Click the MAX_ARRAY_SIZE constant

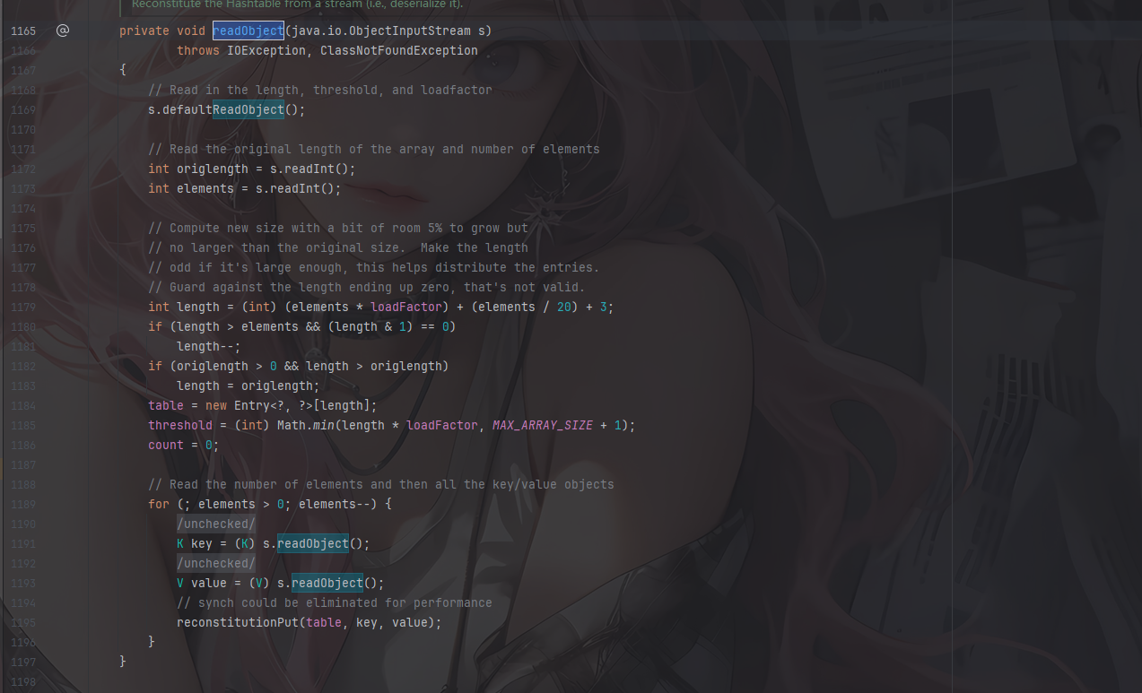542,425
